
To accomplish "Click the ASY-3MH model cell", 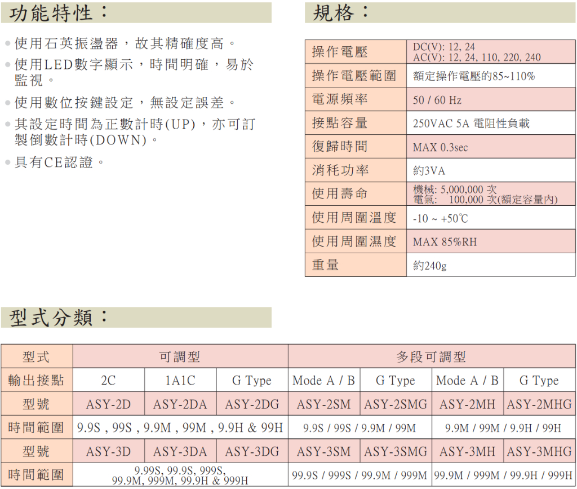I will tap(467, 452).
